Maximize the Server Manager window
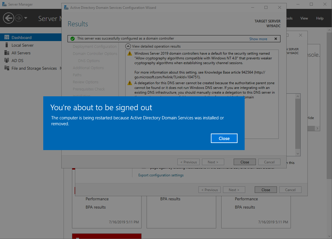The image size is (332, 239). [x=311, y=4]
